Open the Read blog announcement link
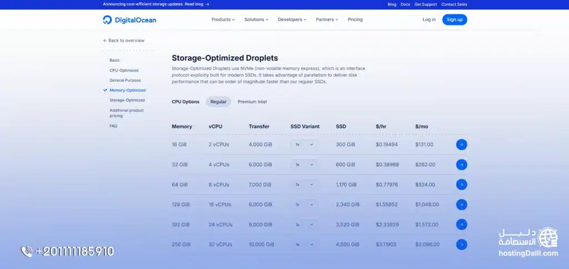569x269 pixels. [197, 4]
